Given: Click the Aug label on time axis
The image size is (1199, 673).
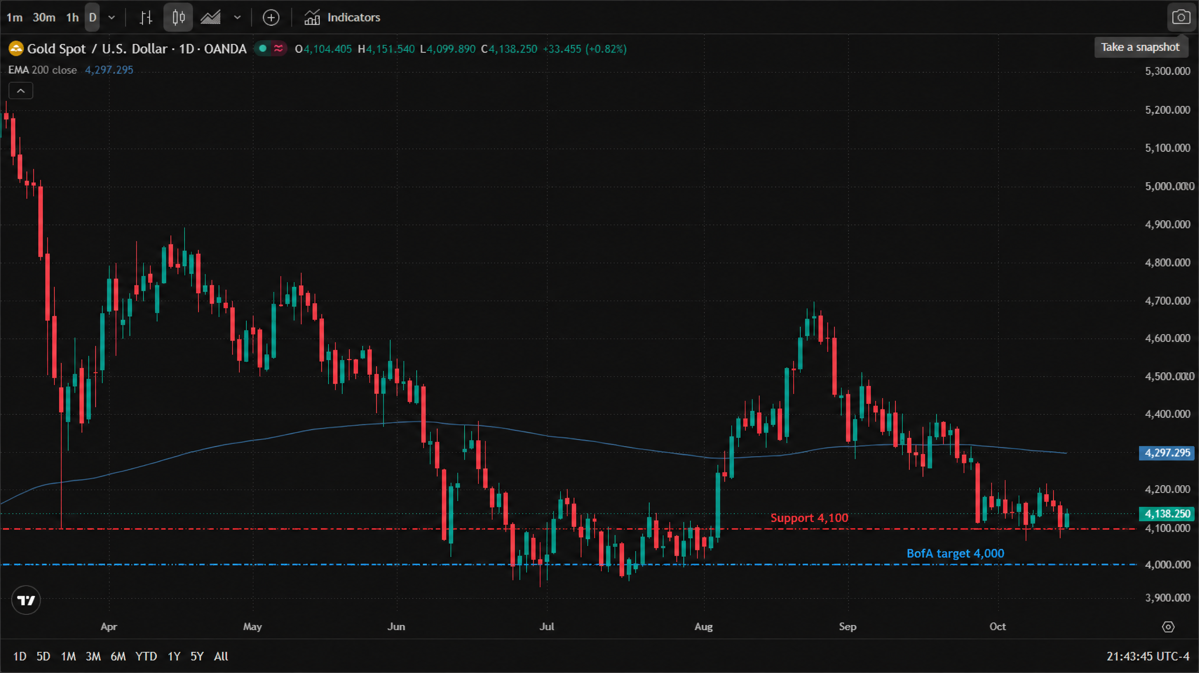Looking at the screenshot, I should [x=704, y=627].
